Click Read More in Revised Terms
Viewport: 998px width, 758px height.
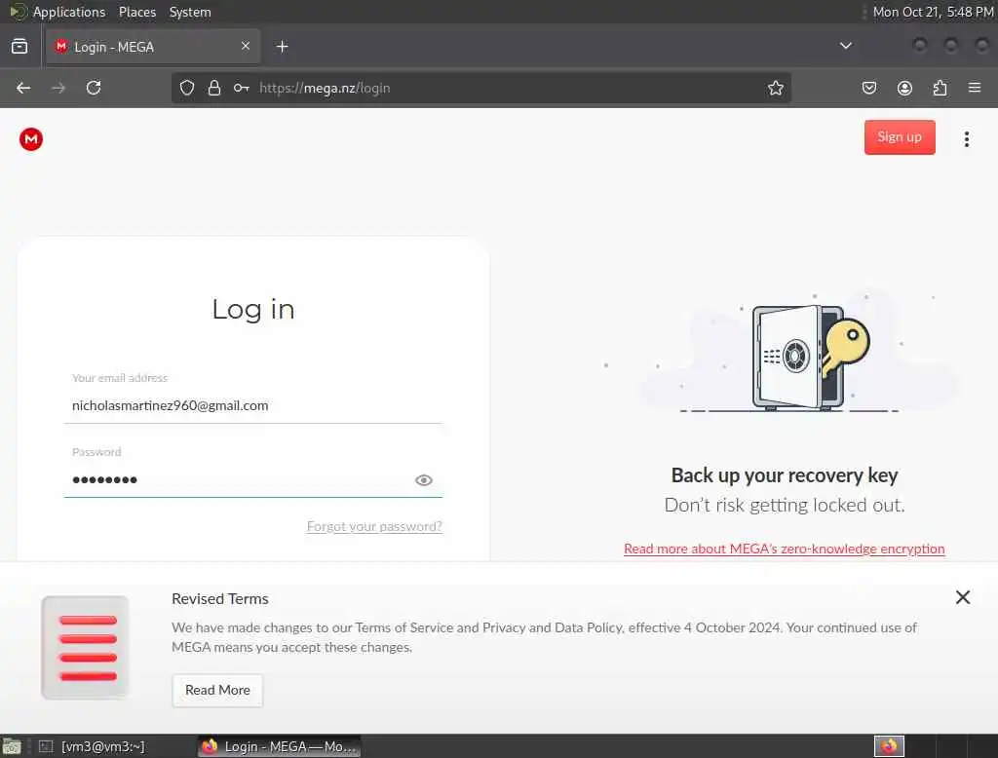coord(217,690)
